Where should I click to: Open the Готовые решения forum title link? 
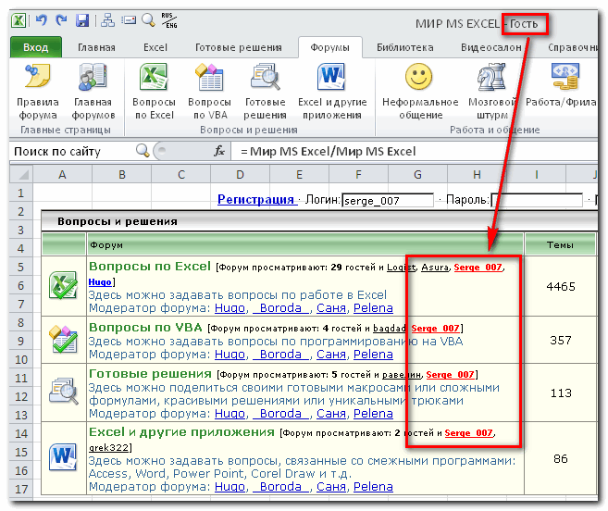tap(151, 374)
